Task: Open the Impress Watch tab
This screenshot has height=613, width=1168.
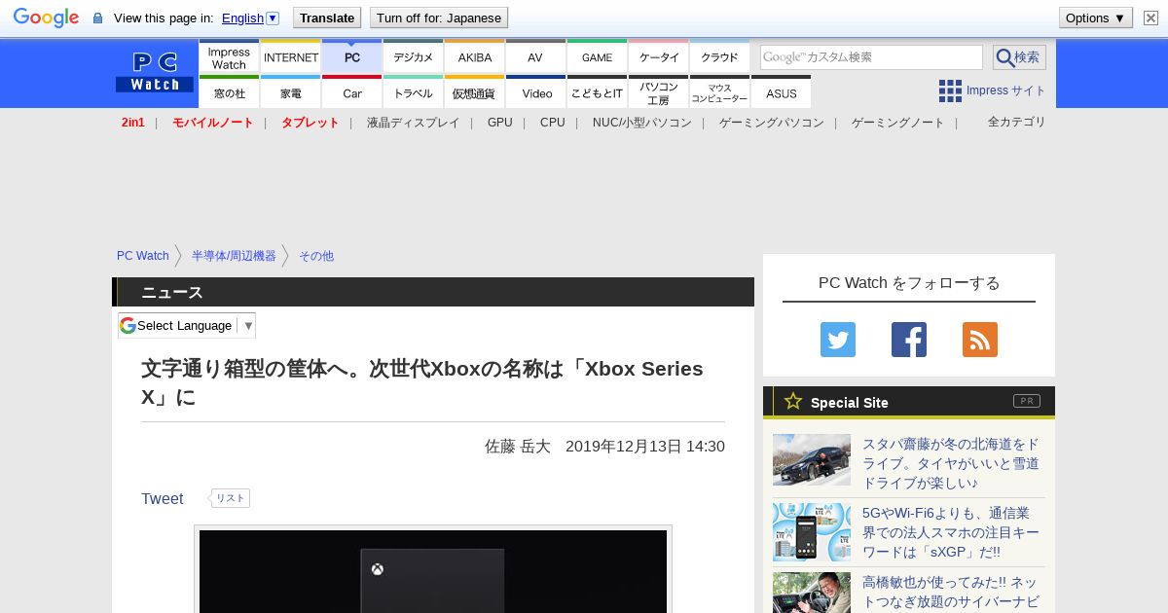Action: [229, 57]
